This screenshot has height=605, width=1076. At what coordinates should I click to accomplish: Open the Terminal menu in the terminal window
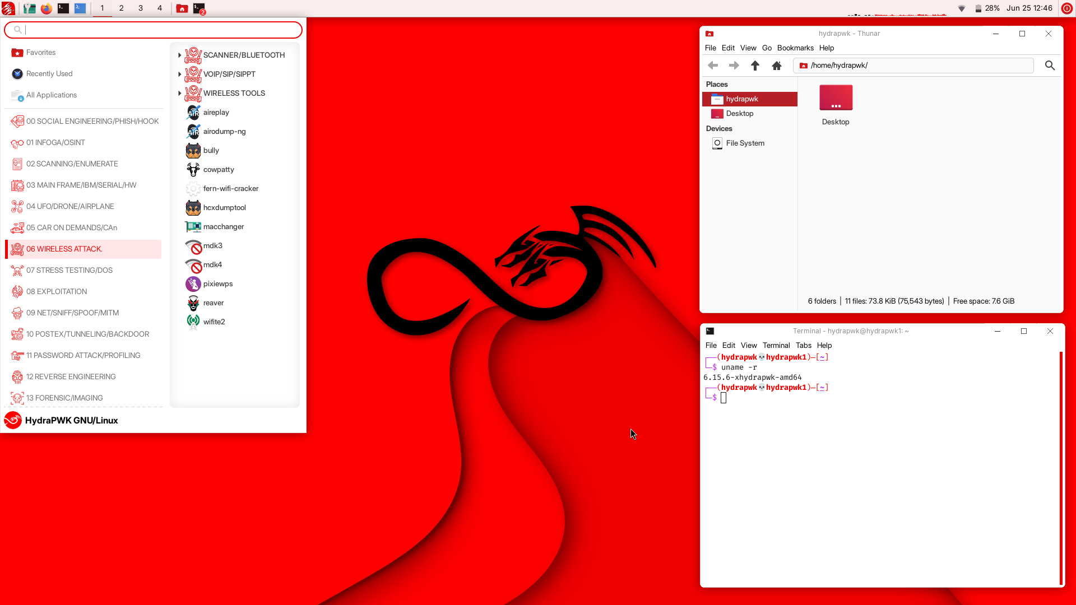pyautogui.click(x=776, y=345)
